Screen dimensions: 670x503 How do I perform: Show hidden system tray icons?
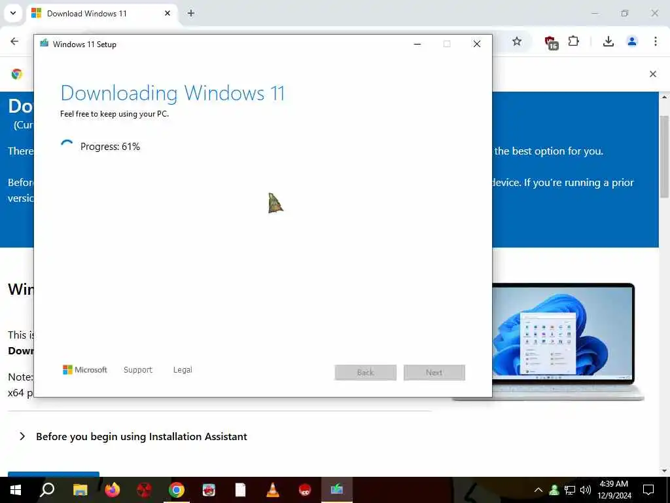(x=538, y=490)
